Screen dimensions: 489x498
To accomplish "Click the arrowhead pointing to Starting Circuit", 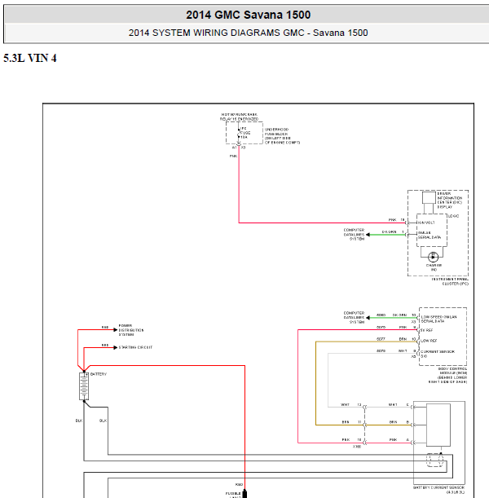I will point(116,347).
